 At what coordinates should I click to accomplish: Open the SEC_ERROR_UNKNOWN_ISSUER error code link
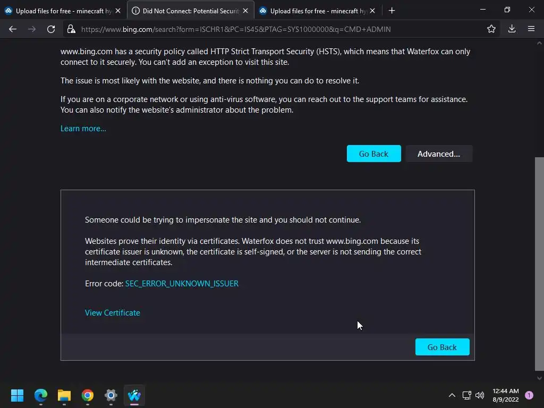[182, 284]
